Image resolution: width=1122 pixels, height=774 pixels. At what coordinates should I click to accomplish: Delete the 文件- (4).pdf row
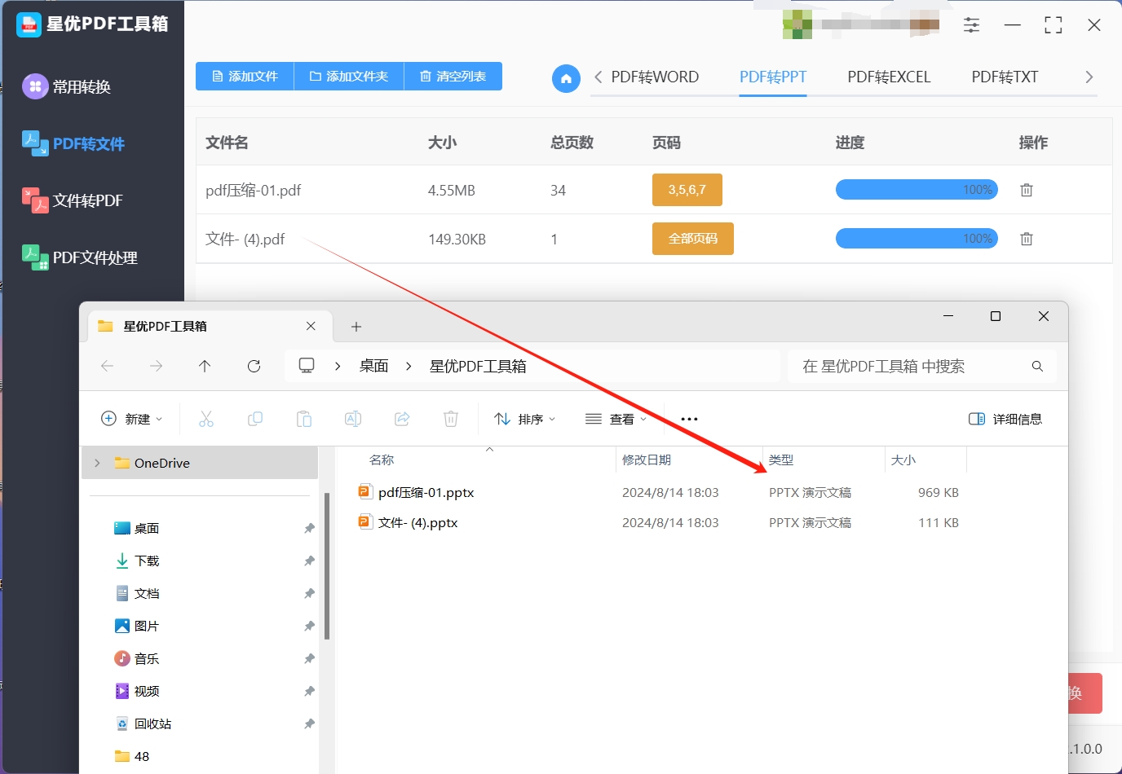pos(1027,239)
